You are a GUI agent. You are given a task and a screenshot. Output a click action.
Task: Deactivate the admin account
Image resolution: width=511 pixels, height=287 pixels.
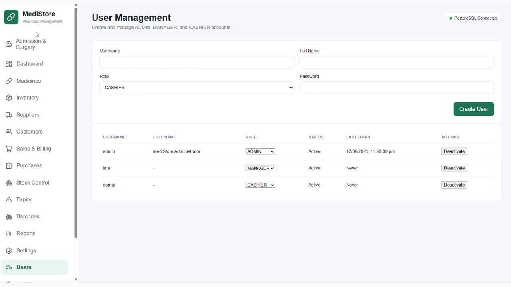454,151
